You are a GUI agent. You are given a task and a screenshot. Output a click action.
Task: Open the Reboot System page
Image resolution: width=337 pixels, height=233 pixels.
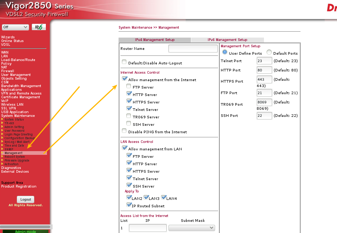click(x=15, y=157)
